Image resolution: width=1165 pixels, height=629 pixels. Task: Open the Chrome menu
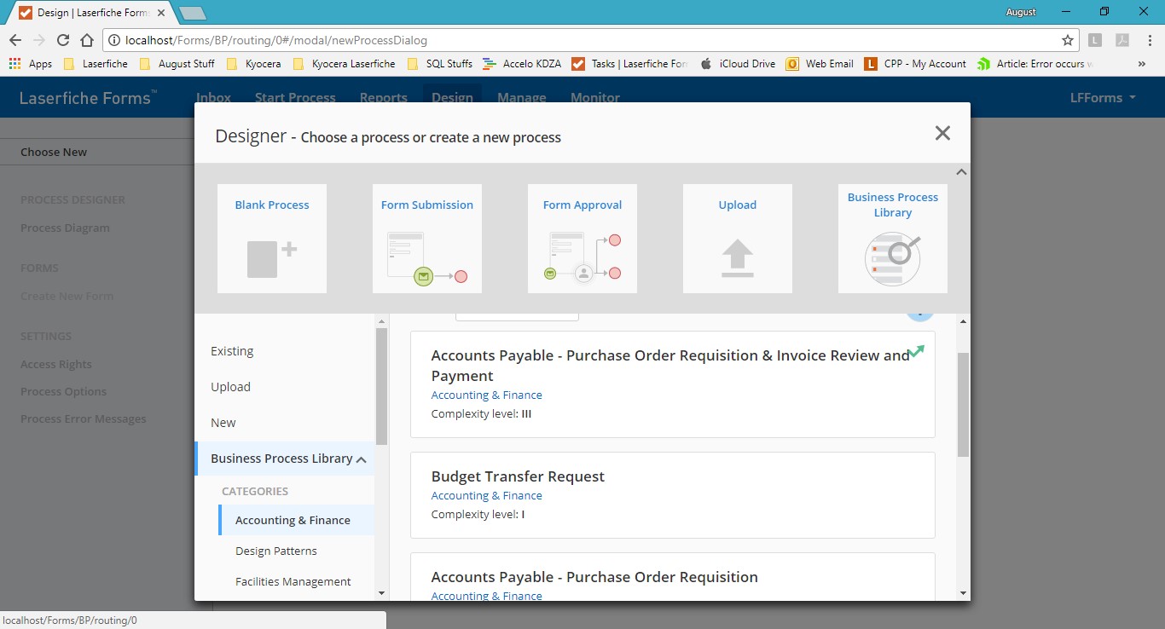[x=1149, y=40]
